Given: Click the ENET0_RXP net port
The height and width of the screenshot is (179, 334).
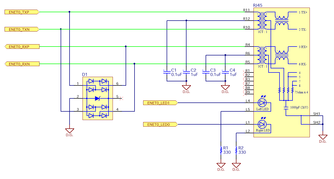Looking at the screenshot, I should (22, 47).
